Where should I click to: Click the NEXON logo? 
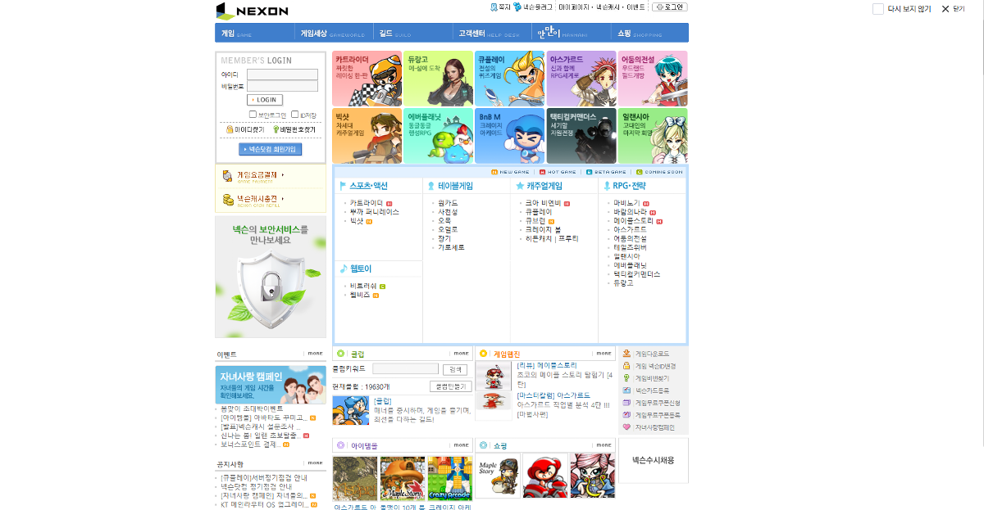[x=252, y=11]
